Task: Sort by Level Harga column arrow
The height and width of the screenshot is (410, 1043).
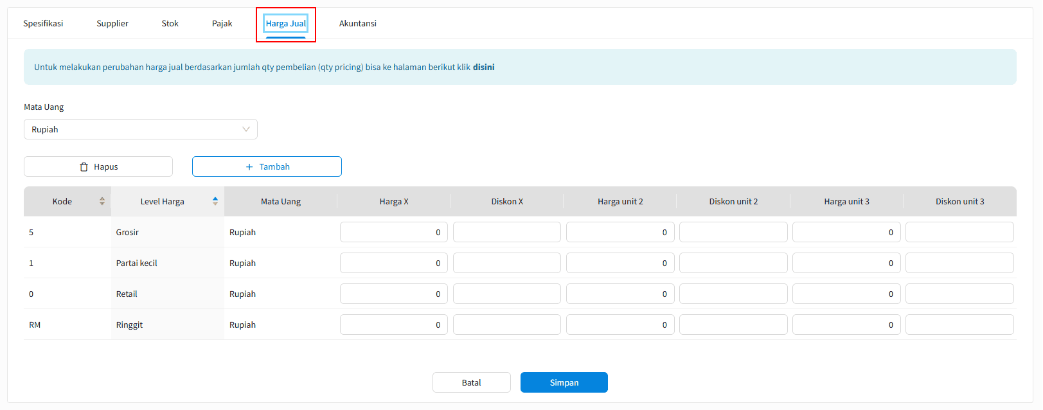Action: point(215,202)
